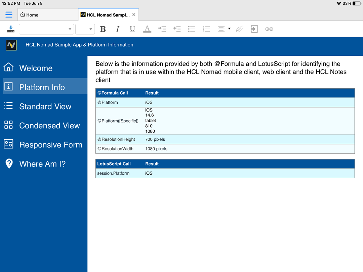This screenshot has width=363, height=272.
Task: Click the import object icon
Action: [254, 29]
